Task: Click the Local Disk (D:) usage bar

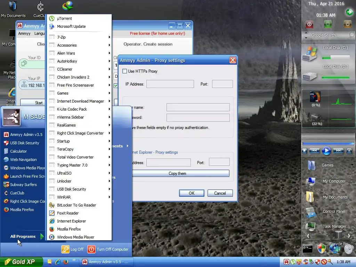Action: click(335, 77)
